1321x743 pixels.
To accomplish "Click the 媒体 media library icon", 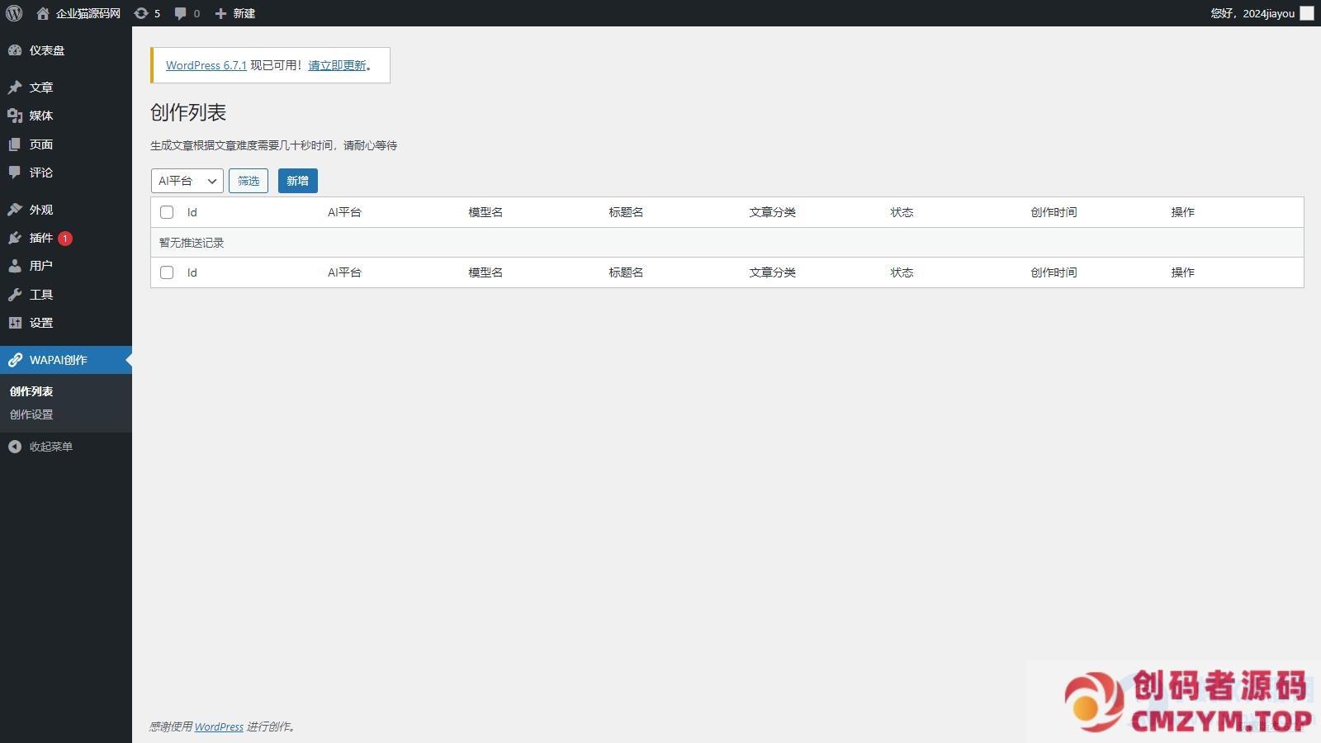I will 15,116.
